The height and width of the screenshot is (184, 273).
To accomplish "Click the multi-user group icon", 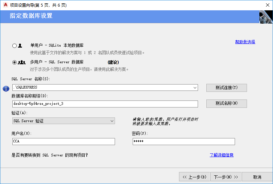I will [x=22, y=62].
